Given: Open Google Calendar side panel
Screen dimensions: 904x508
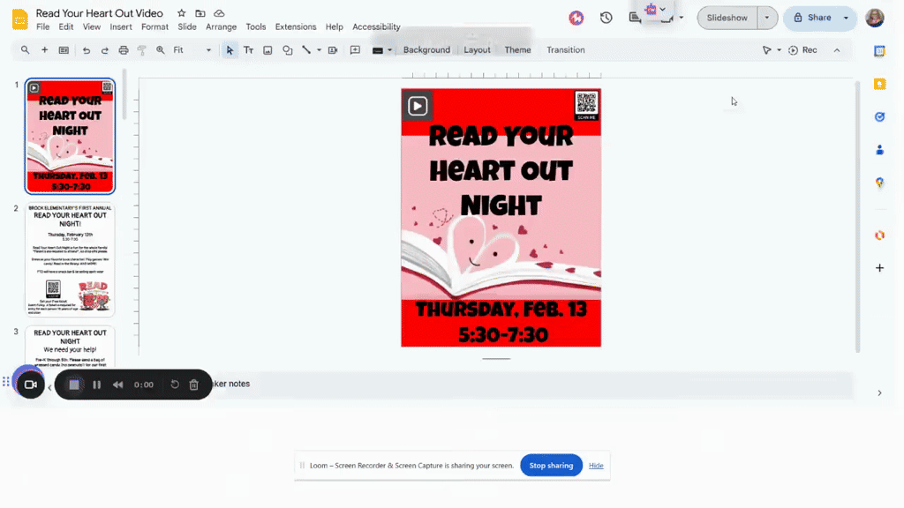Looking at the screenshot, I should [x=880, y=51].
